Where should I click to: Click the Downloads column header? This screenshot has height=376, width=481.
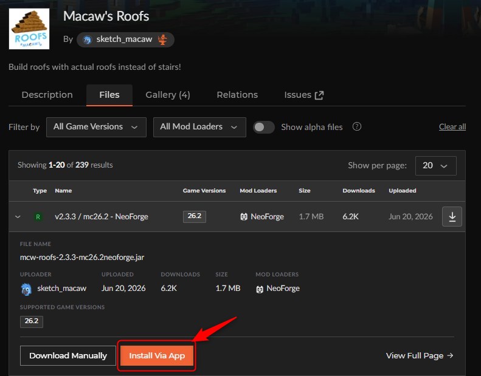[359, 191]
